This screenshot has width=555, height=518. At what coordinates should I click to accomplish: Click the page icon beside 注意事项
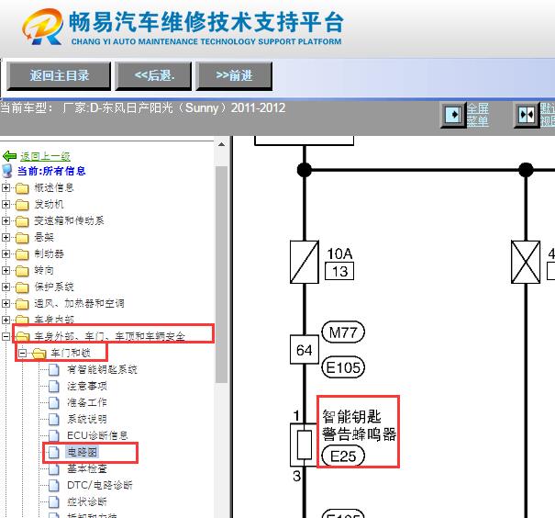(x=54, y=386)
